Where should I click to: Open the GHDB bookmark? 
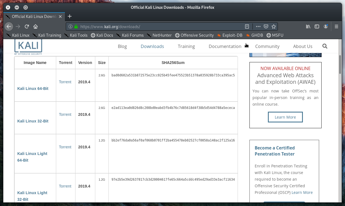(254, 35)
